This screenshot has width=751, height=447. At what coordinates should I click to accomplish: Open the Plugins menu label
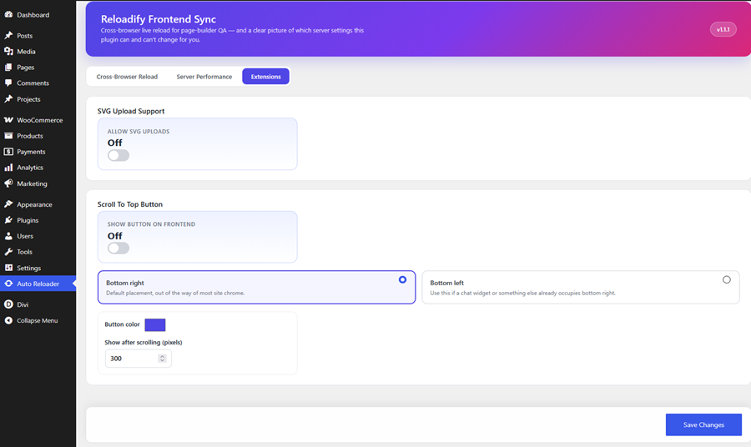[28, 220]
